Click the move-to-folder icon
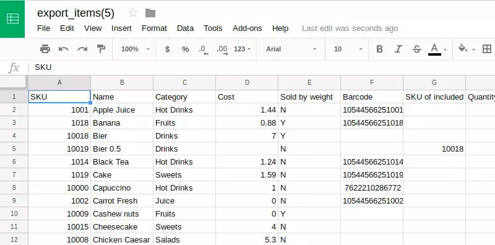Viewport: 495px width, 245px height. [x=150, y=13]
